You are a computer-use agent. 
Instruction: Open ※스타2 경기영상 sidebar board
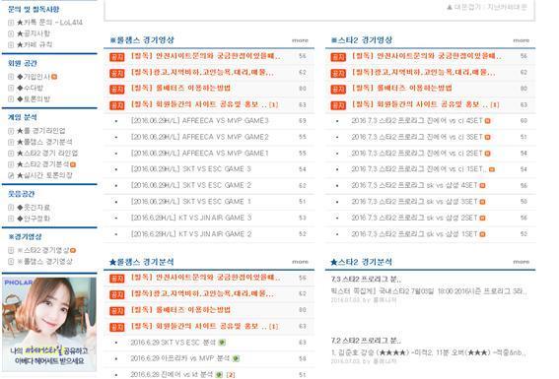(x=43, y=250)
